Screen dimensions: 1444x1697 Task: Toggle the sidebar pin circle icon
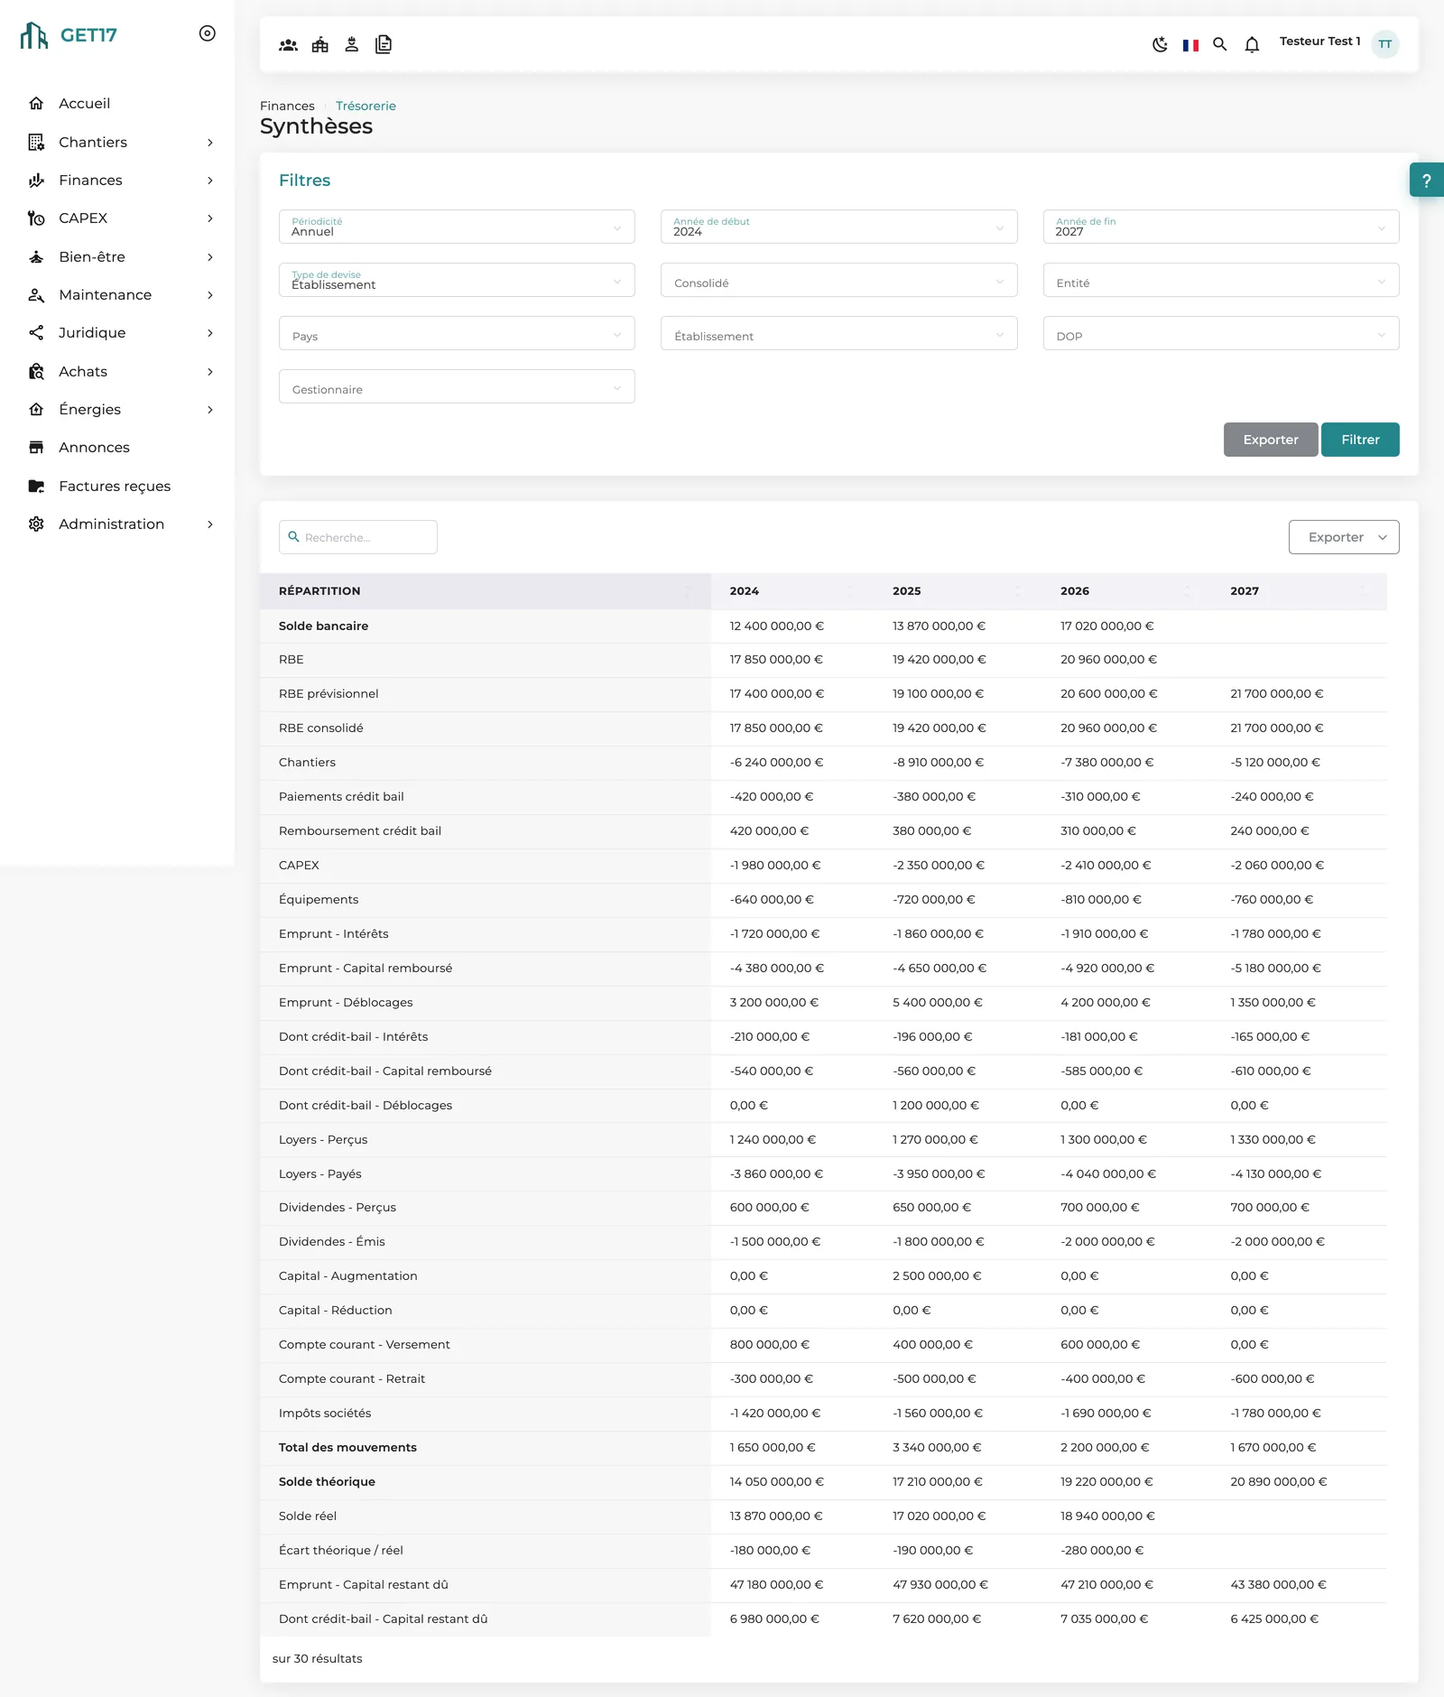click(x=208, y=33)
